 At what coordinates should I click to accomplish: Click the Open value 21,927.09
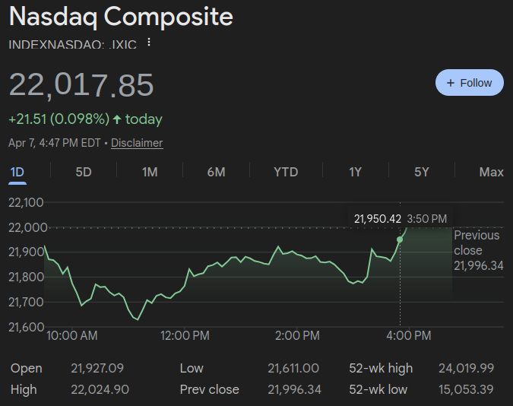point(97,368)
